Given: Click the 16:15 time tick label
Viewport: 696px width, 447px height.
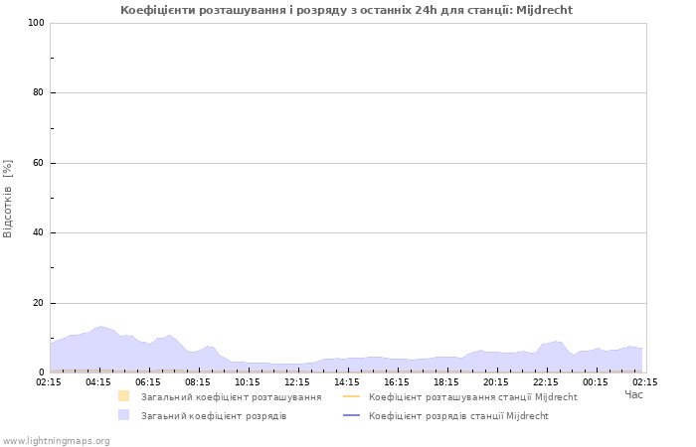Looking at the screenshot, I should (397, 381).
